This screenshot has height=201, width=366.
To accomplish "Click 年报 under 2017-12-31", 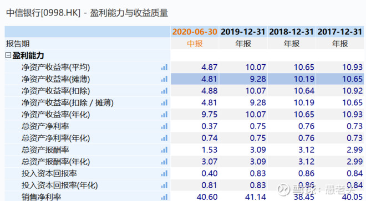I will (340, 44).
